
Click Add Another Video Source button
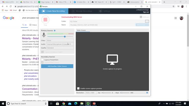[x=57, y=66]
